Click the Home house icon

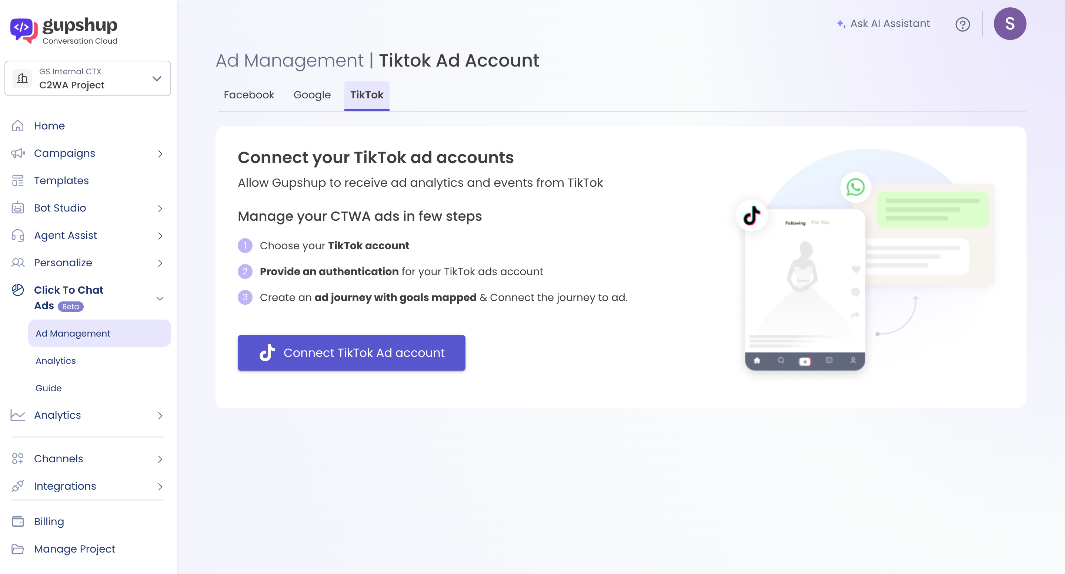[18, 125]
